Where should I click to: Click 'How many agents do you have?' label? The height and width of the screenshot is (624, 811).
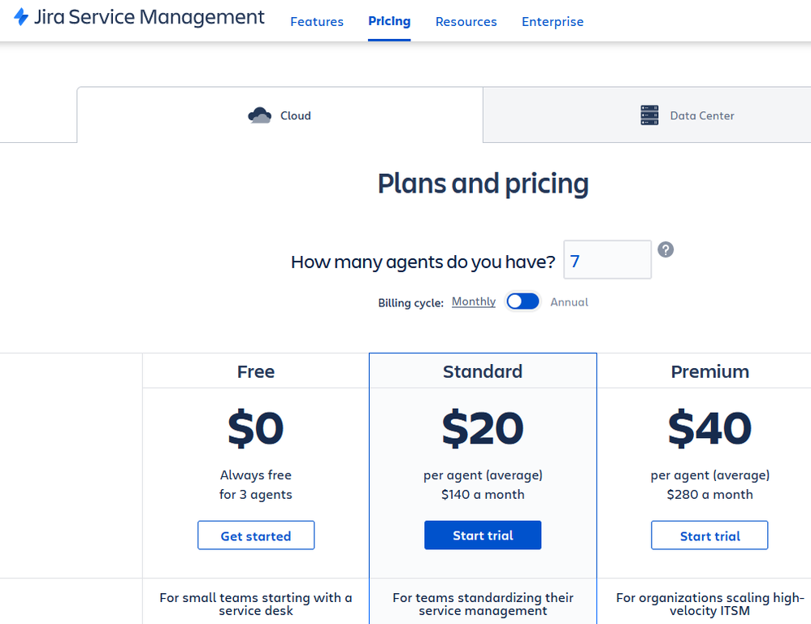[423, 262]
